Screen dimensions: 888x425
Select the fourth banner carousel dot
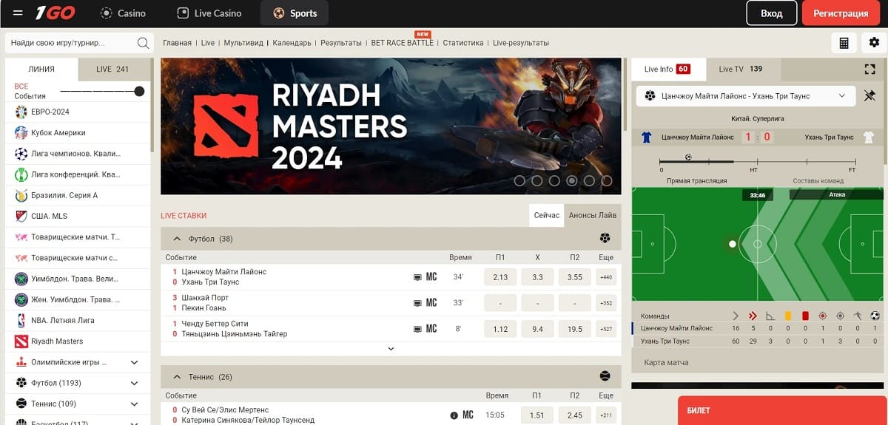572,180
